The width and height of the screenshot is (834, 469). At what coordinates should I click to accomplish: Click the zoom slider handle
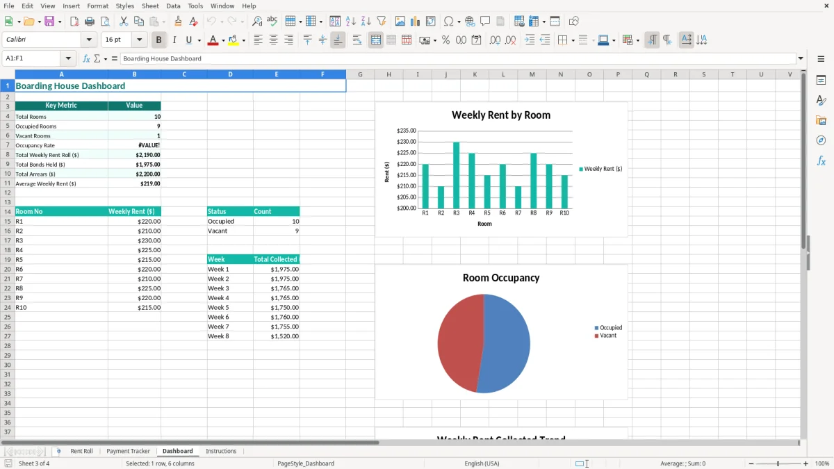pos(778,463)
